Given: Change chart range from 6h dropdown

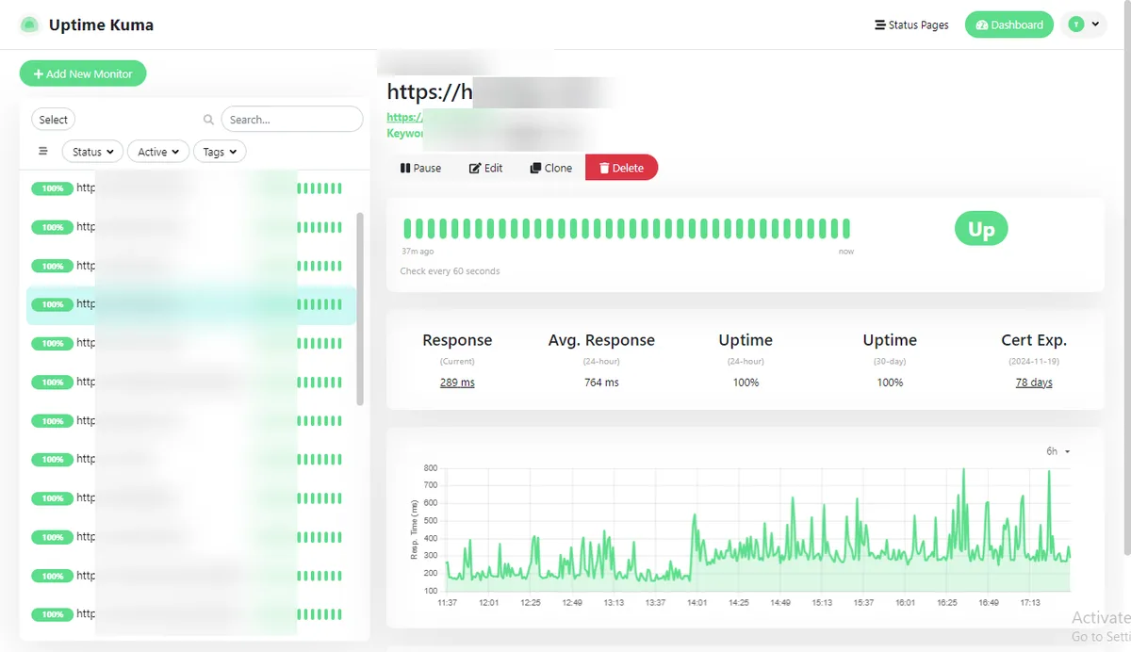Looking at the screenshot, I should 1057,451.
